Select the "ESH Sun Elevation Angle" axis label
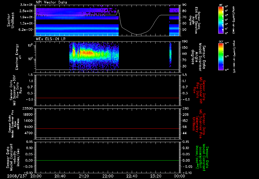 coord(195,20)
